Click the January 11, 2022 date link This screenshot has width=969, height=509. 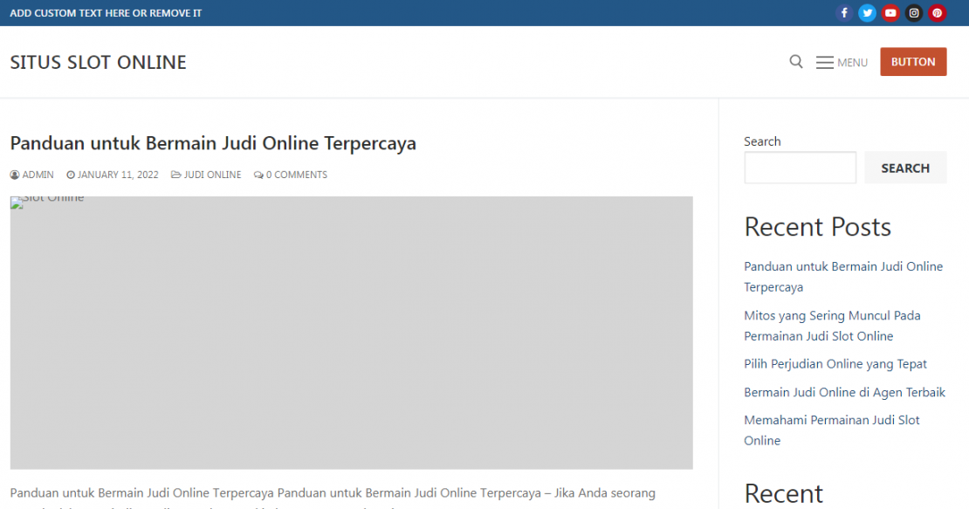coord(118,175)
